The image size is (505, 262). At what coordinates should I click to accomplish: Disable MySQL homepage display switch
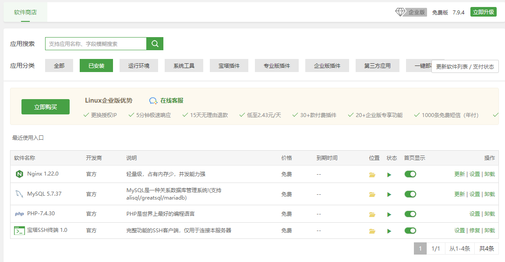tap(410, 194)
